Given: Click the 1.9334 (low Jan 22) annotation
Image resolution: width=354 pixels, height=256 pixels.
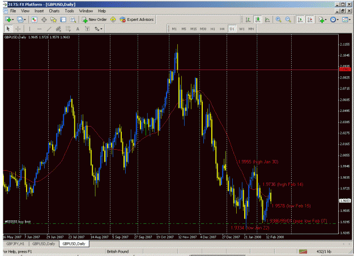Looking at the screenshot, I should [250, 228].
